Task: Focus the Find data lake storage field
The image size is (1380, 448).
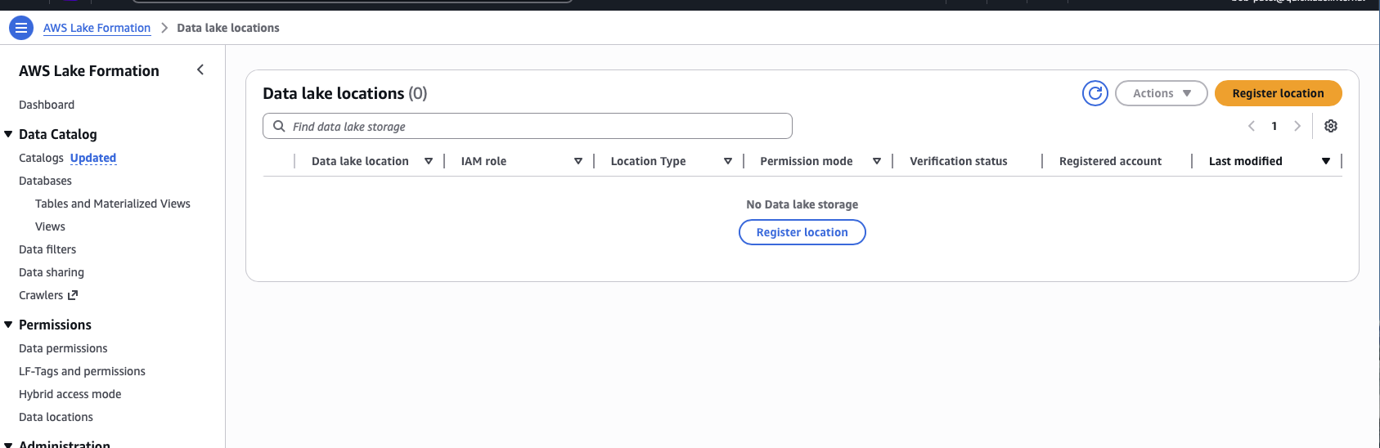Action: 528,126
